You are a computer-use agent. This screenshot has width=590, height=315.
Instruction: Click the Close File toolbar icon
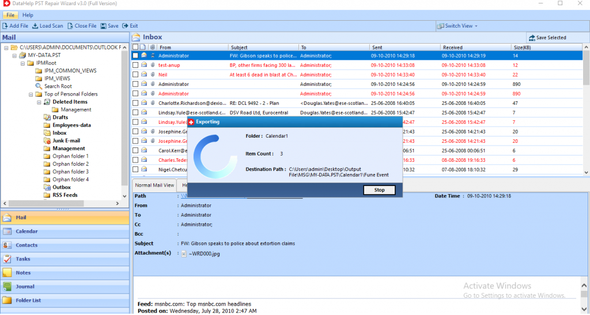pos(70,26)
